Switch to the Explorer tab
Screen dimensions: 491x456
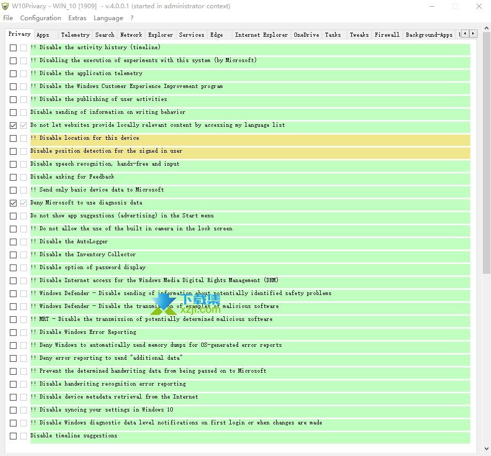160,35
